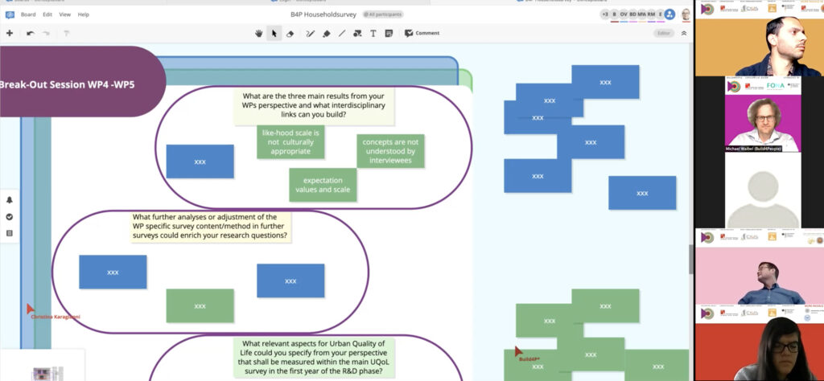Viewport: 824px width, 381px height.
Task: Click the board minimap thumbnail
Action: (47, 373)
